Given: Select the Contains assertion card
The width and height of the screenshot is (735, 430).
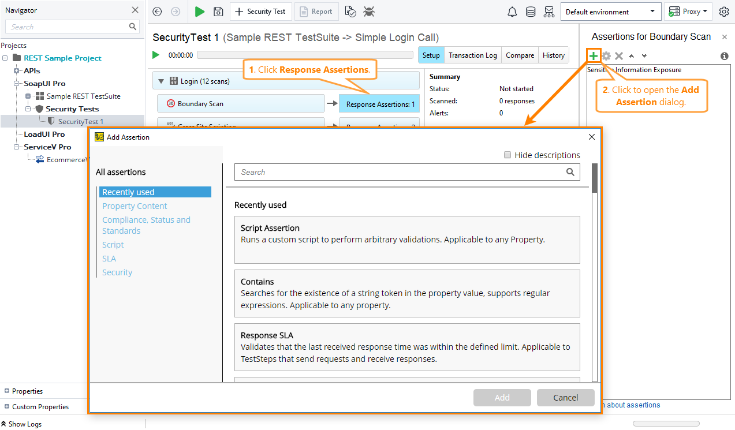Looking at the screenshot, I should click(x=407, y=293).
